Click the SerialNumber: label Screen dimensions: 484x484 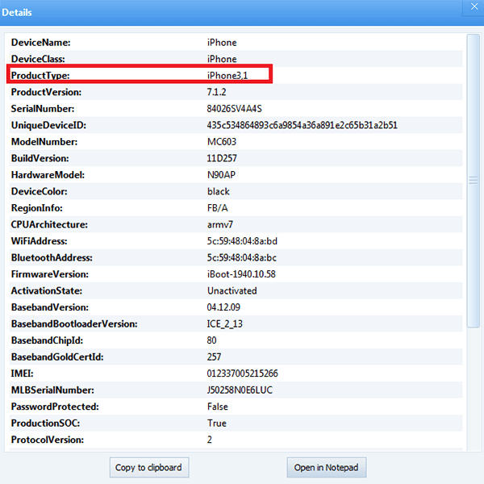(43, 109)
